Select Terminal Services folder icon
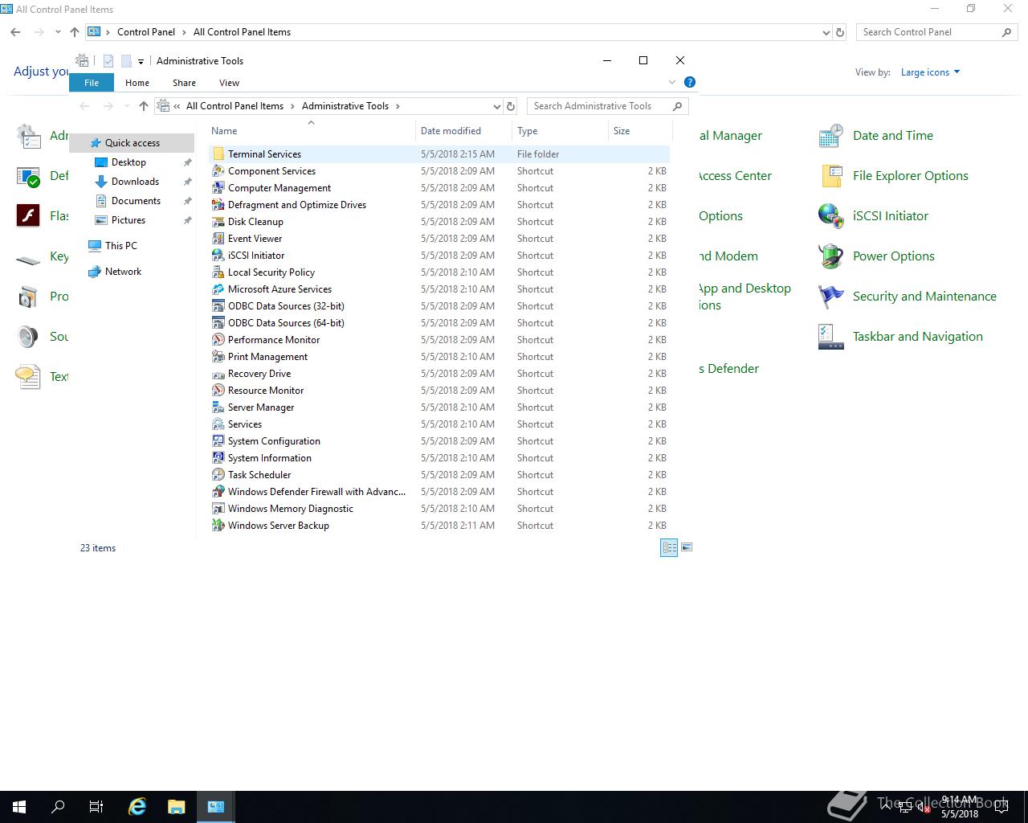Viewport: 1028px width, 823px height. 218,154
